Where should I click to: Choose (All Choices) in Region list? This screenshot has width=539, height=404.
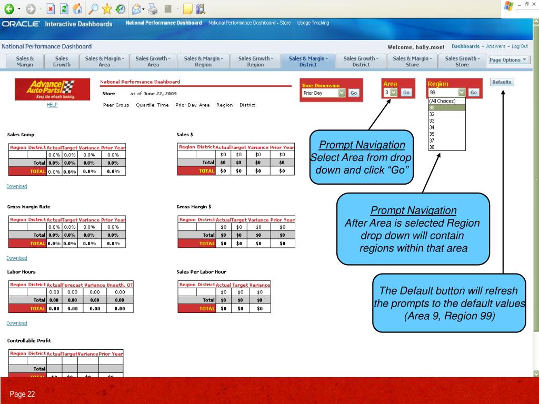[x=447, y=101]
